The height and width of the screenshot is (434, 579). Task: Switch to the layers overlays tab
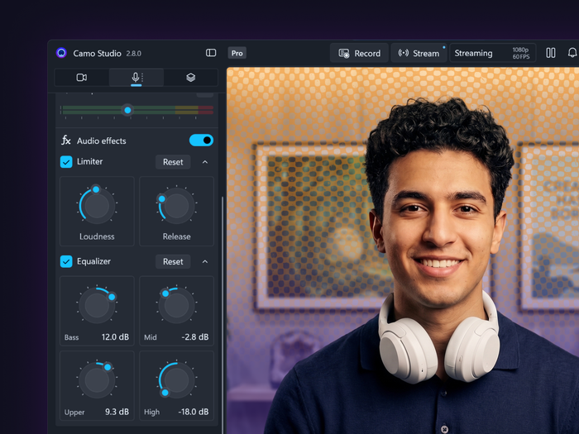click(x=190, y=78)
